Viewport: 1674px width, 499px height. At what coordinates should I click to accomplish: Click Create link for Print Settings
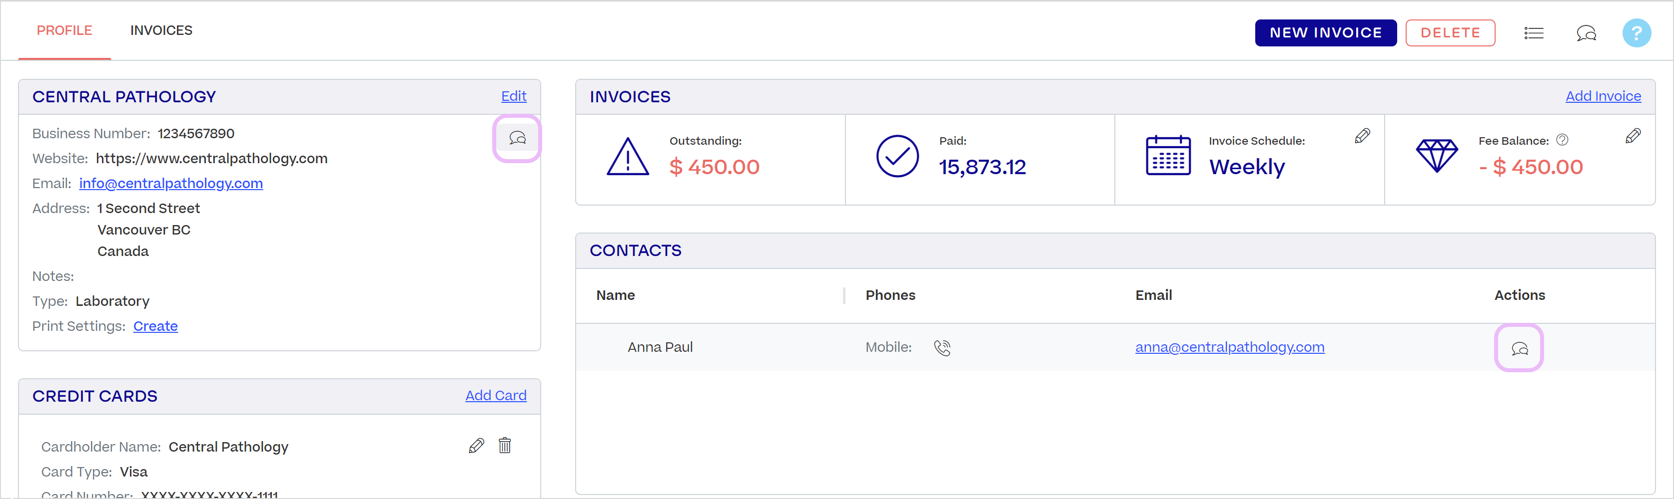point(155,326)
